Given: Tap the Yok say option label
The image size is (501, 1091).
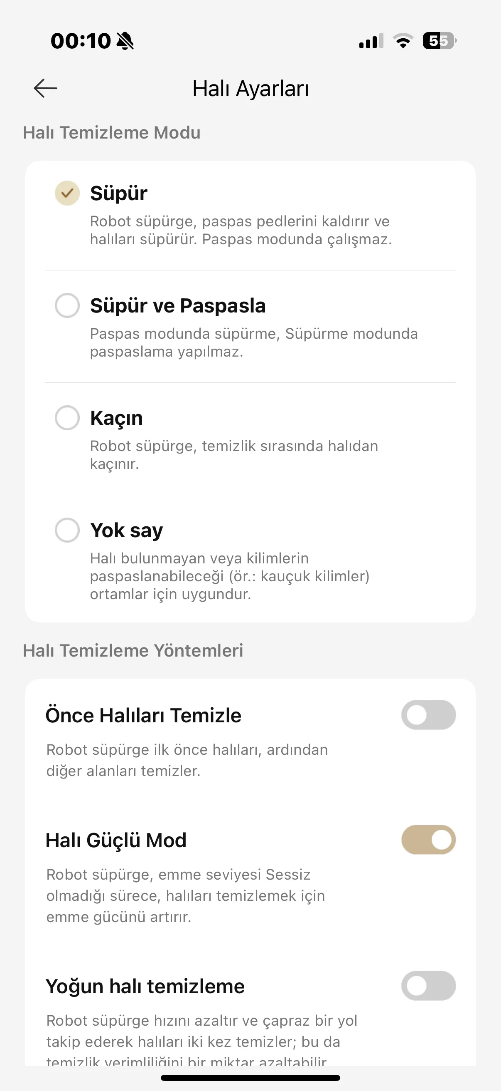Looking at the screenshot, I should [126, 531].
